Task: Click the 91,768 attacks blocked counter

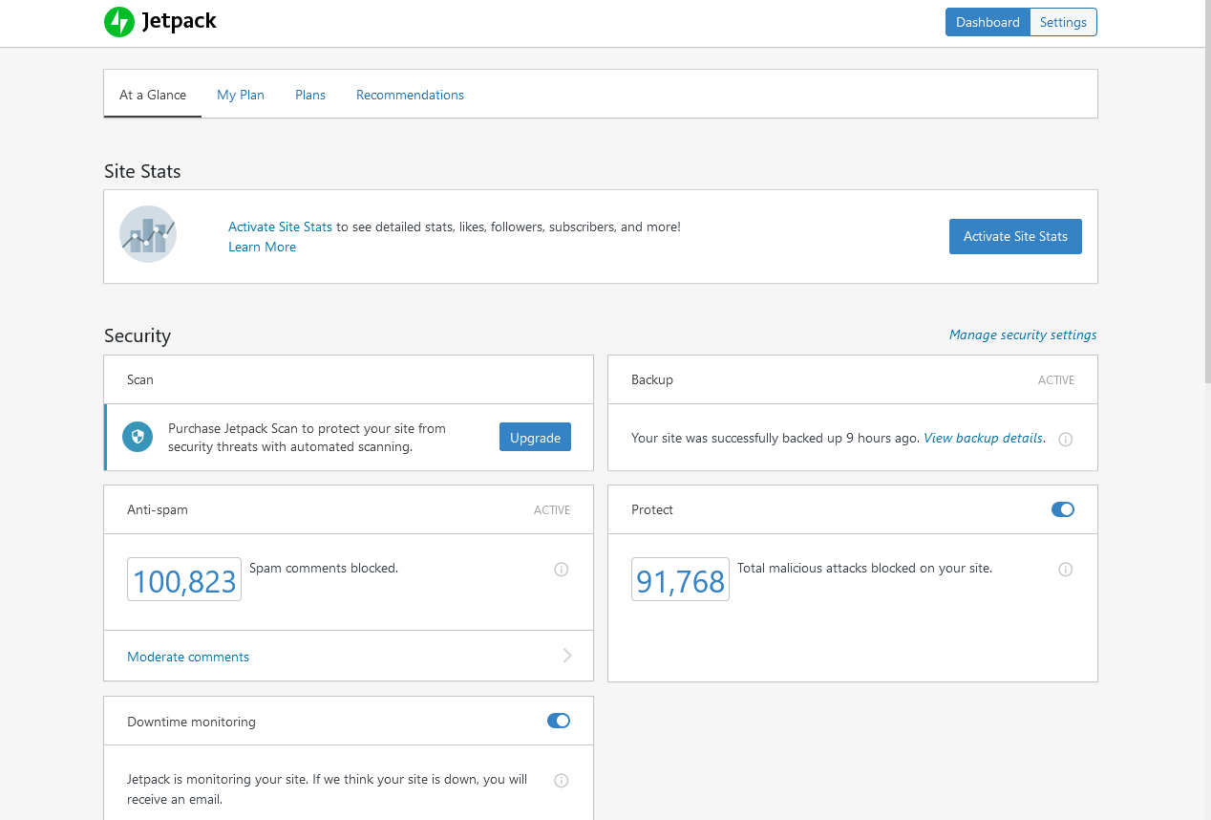Action: (680, 578)
